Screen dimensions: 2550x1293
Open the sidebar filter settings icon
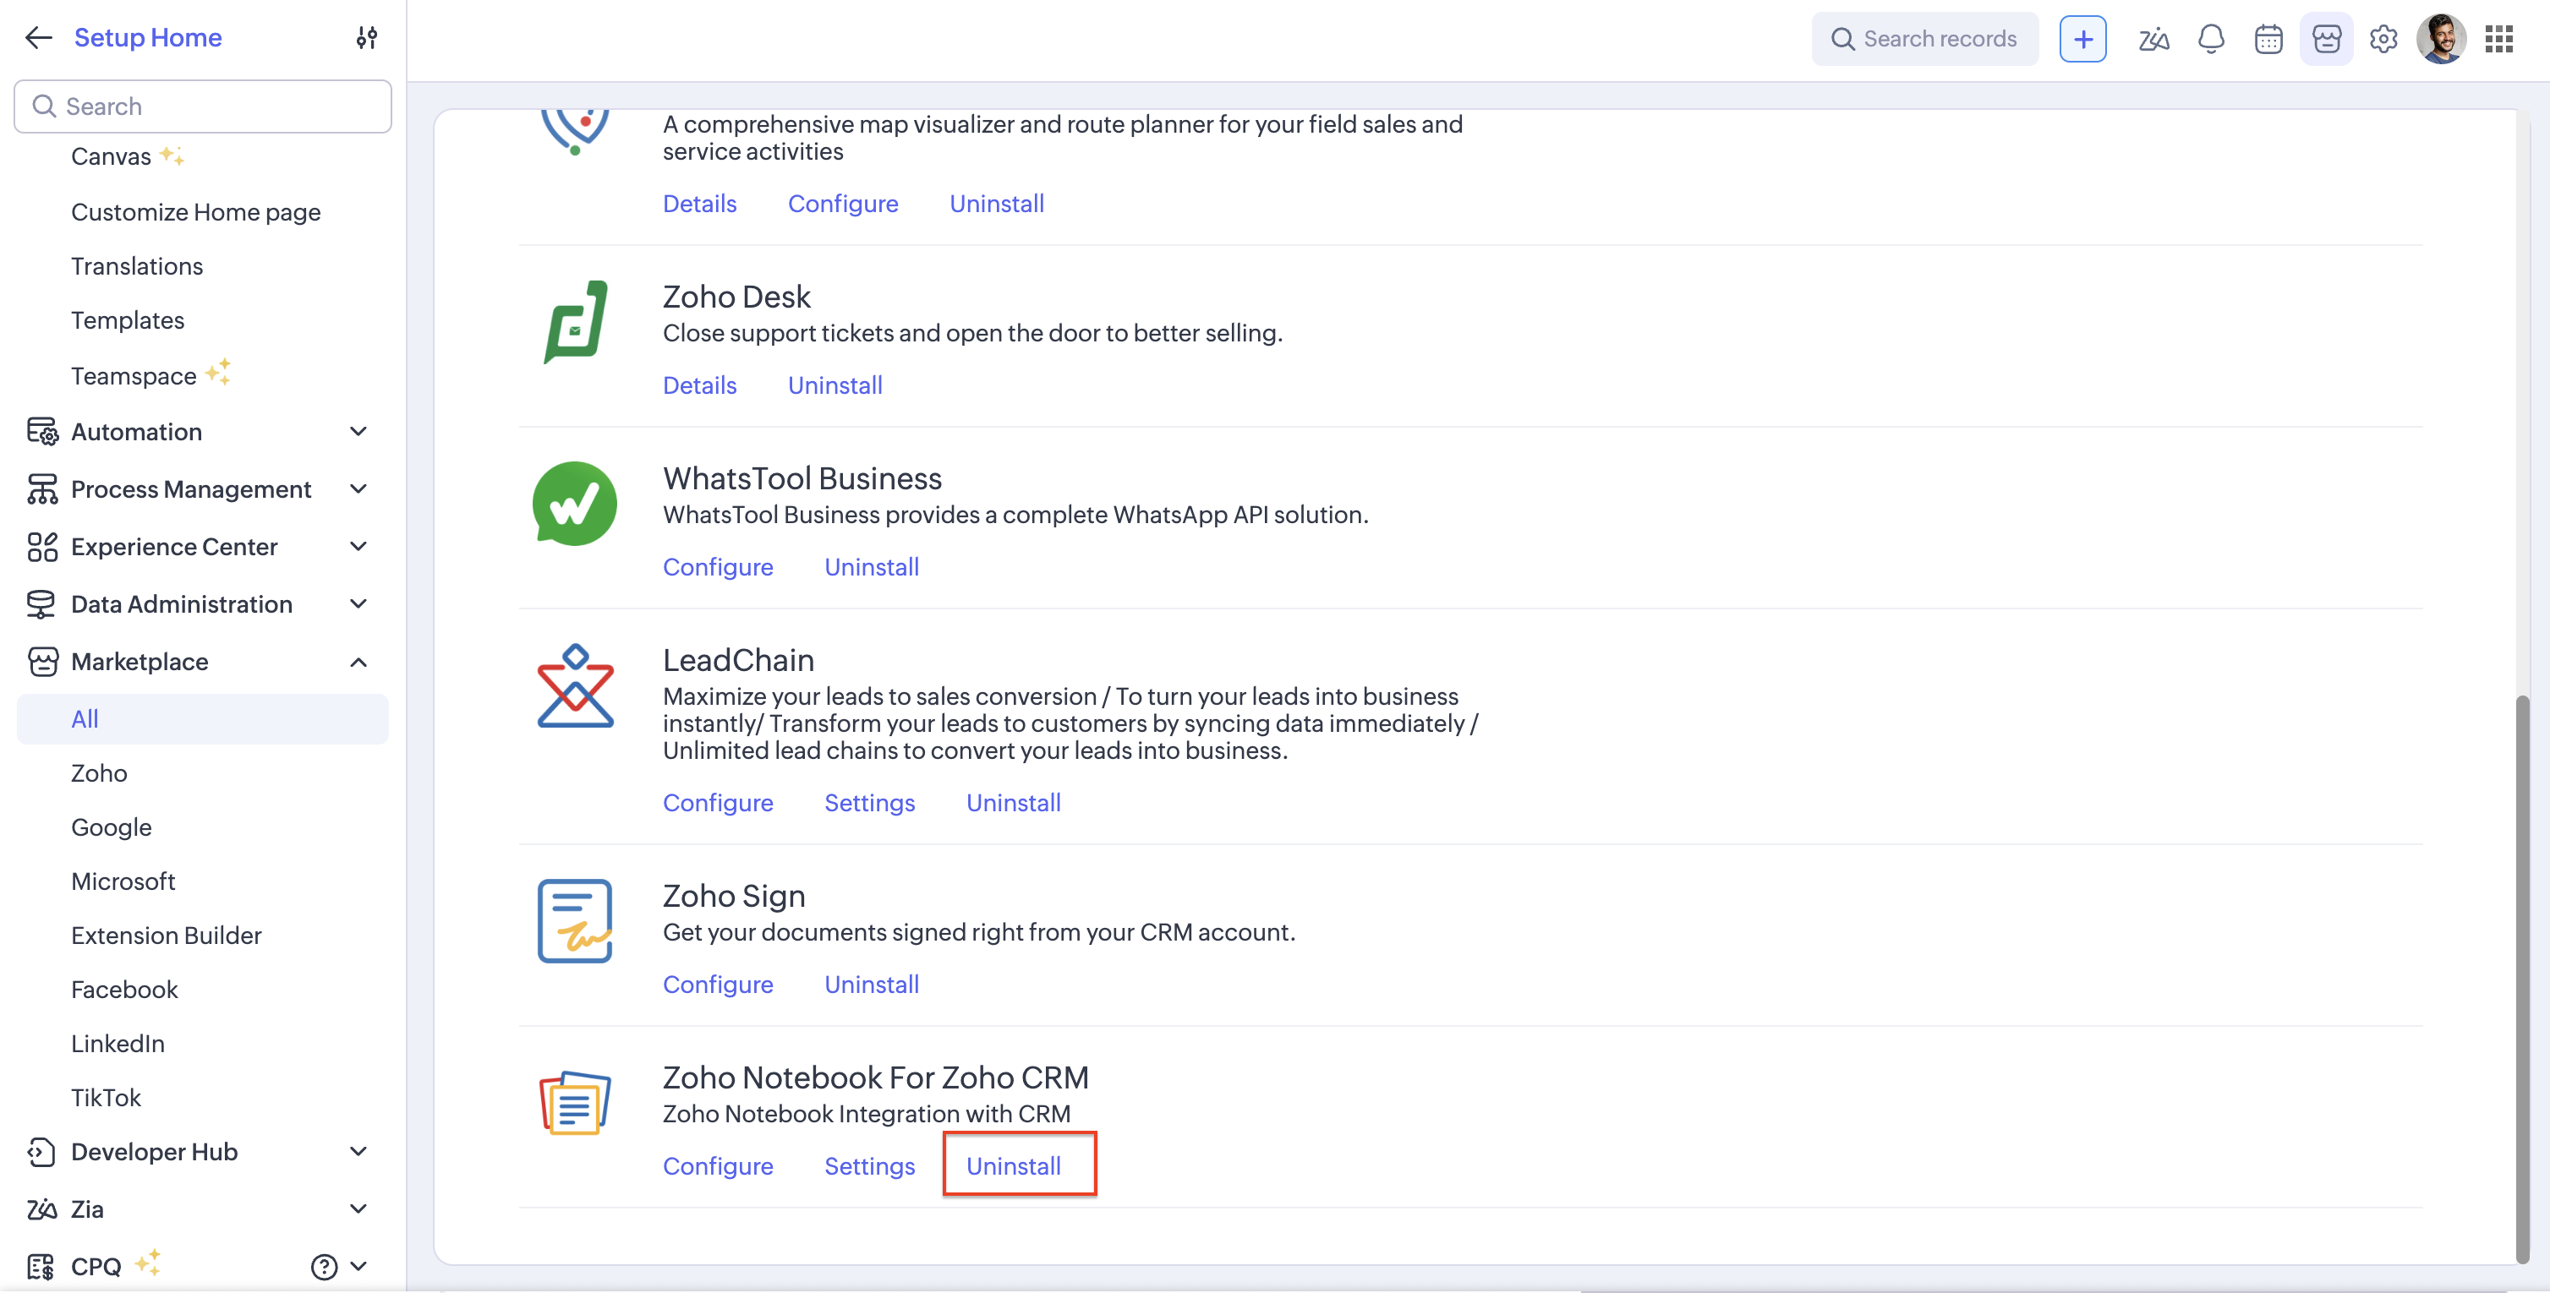click(366, 37)
